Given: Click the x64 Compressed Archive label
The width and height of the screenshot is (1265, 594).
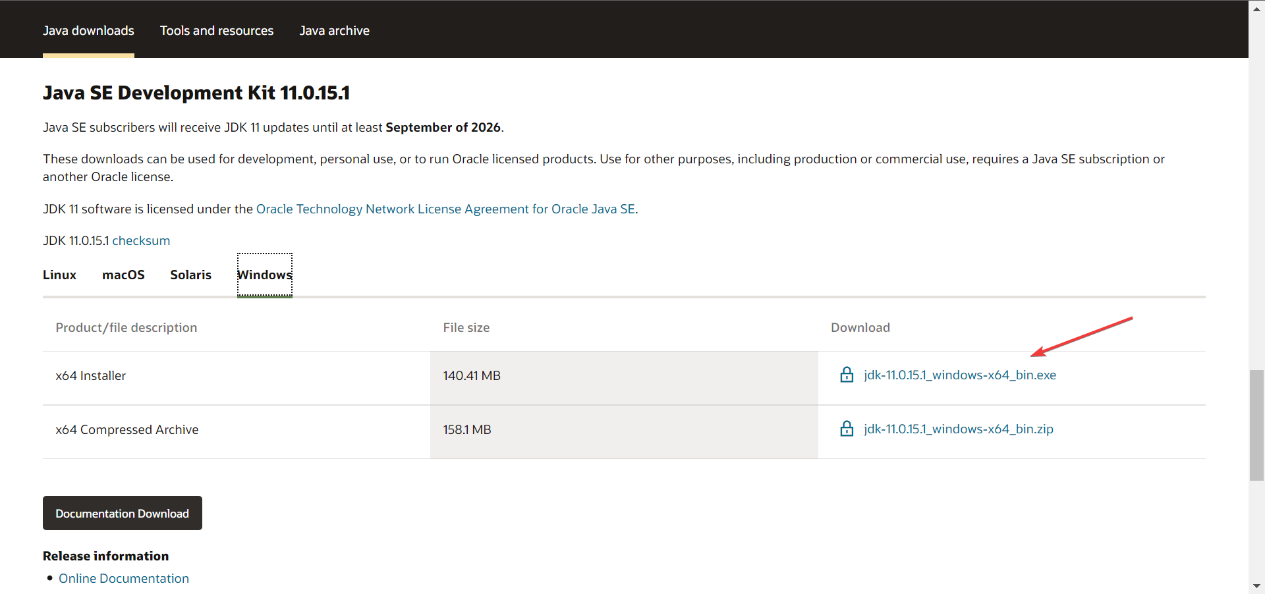Looking at the screenshot, I should click(x=127, y=429).
